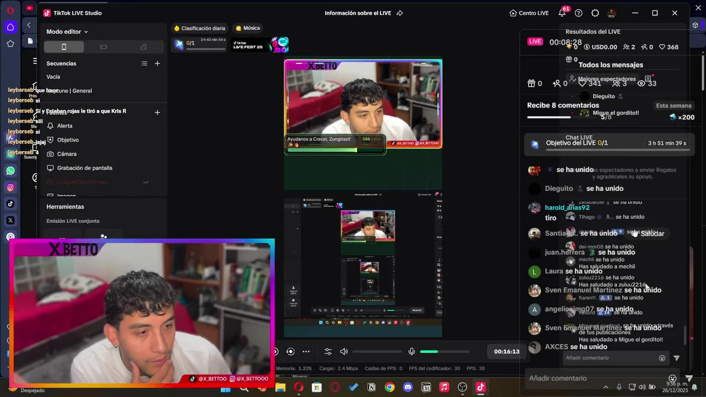Viewport: 706px width, 397px height.
Task: Toggle visibility of the LeagueClientUx.exe source
Action: coord(146,182)
